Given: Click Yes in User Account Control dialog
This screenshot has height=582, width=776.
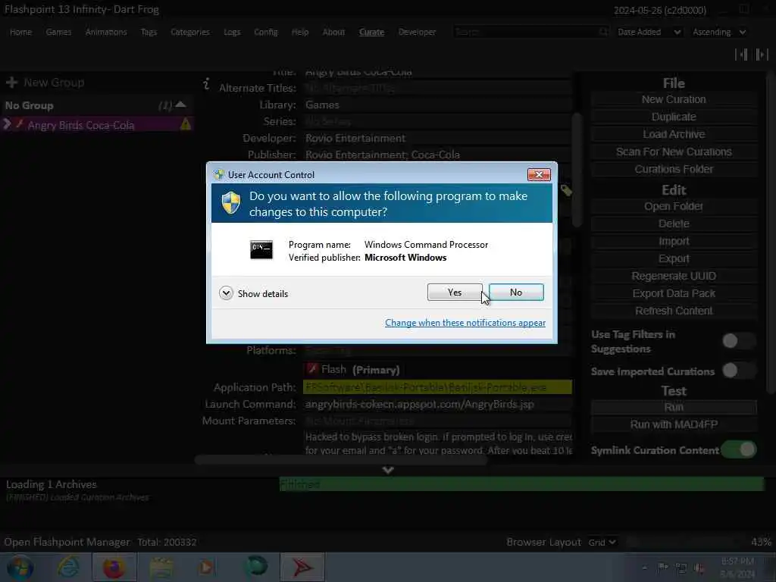Looking at the screenshot, I should 455,292.
